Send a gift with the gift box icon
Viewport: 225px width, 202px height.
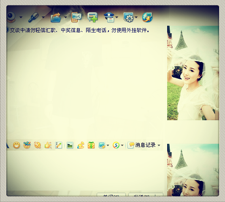[91, 145]
